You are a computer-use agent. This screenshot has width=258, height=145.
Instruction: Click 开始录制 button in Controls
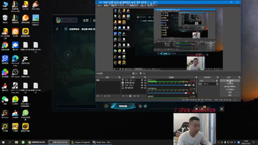pyautogui.click(x=230, y=83)
